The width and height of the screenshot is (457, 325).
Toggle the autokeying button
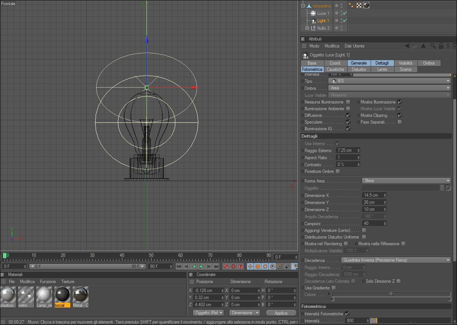click(233, 266)
